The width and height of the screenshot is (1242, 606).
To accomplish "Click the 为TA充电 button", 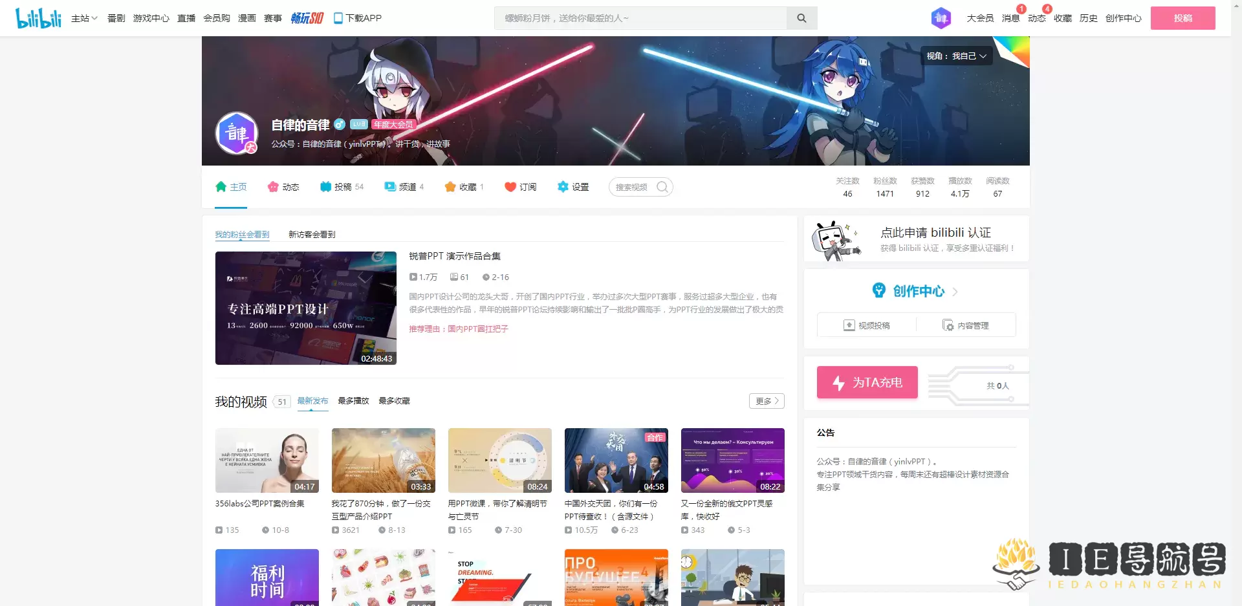I will click(x=867, y=382).
